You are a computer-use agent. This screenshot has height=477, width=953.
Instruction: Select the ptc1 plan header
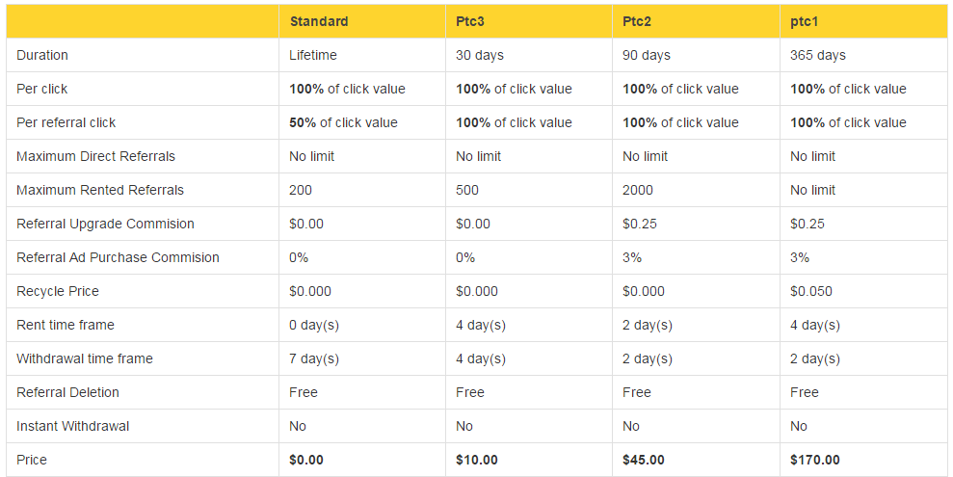pos(806,21)
